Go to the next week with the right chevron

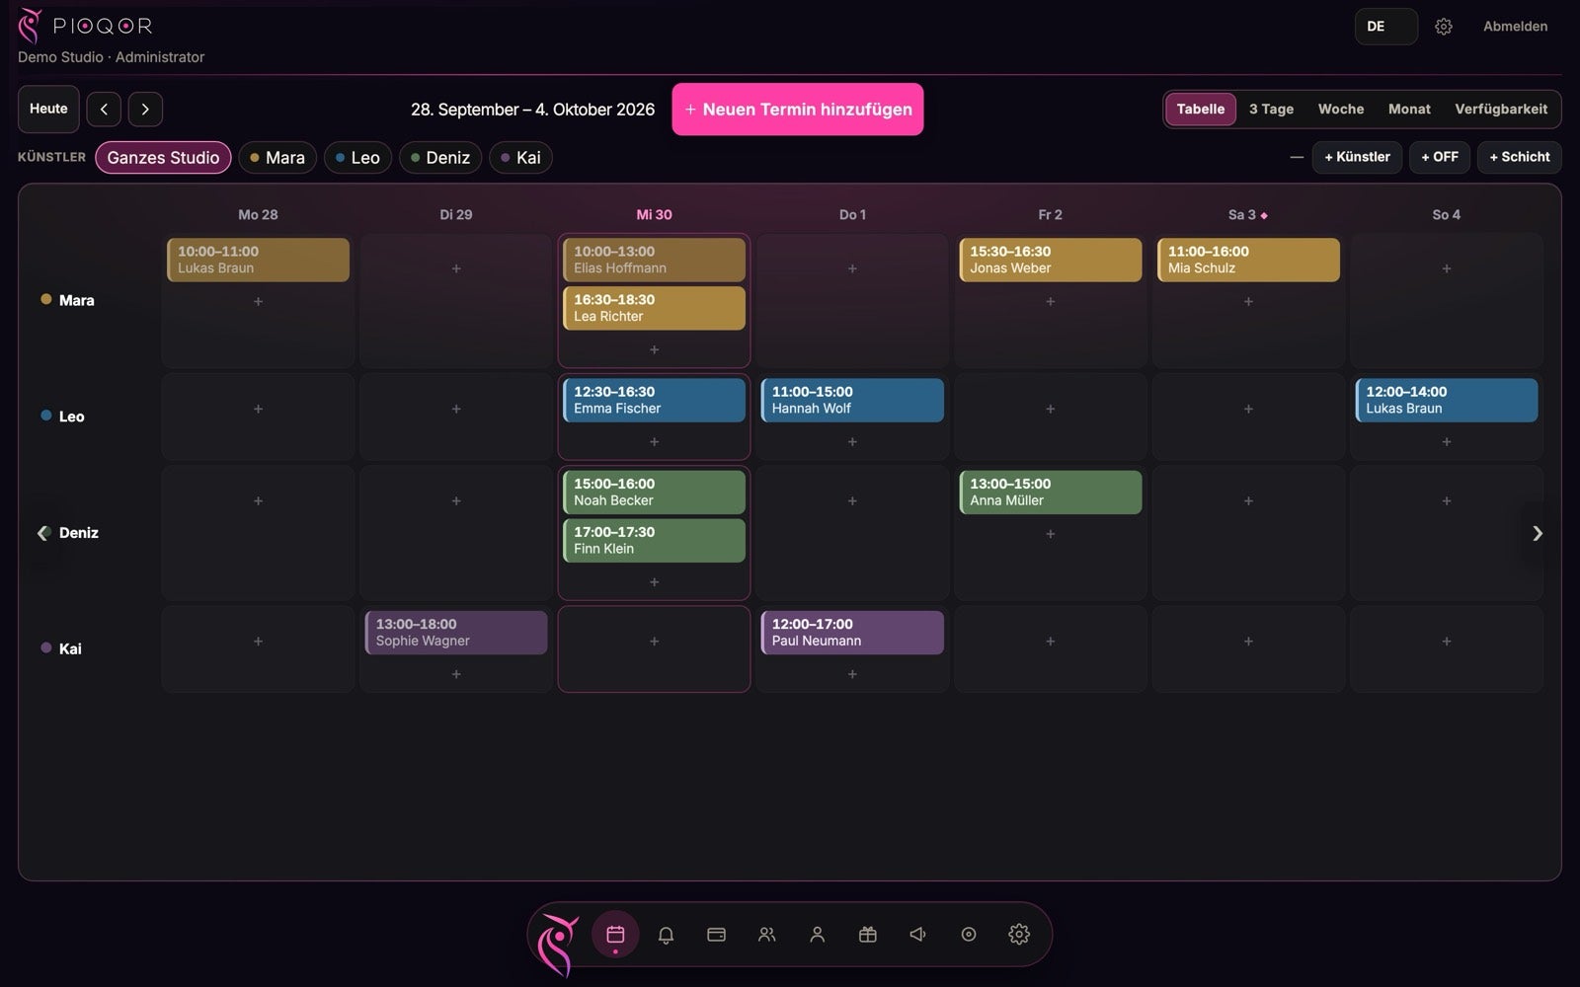point(145,110)
